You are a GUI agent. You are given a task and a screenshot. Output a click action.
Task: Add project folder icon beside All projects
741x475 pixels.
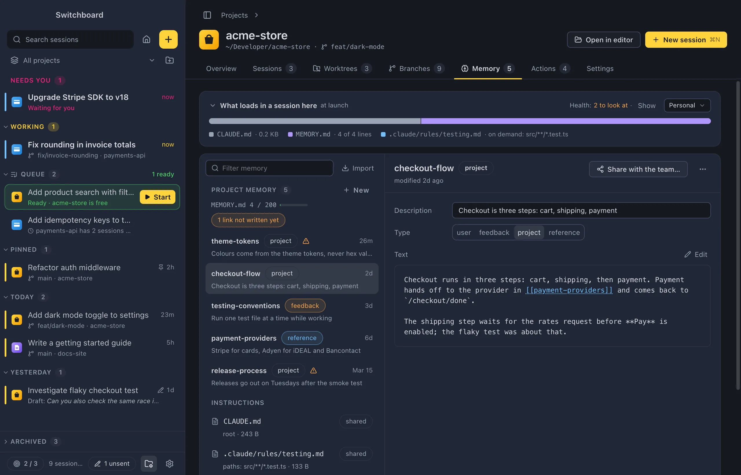pyautogui.click(x=170, y=60)
